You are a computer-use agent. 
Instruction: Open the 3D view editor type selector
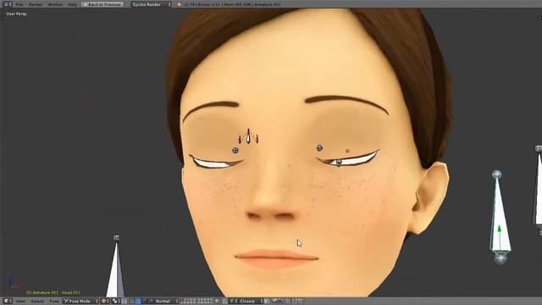click(x=8, y=302)
